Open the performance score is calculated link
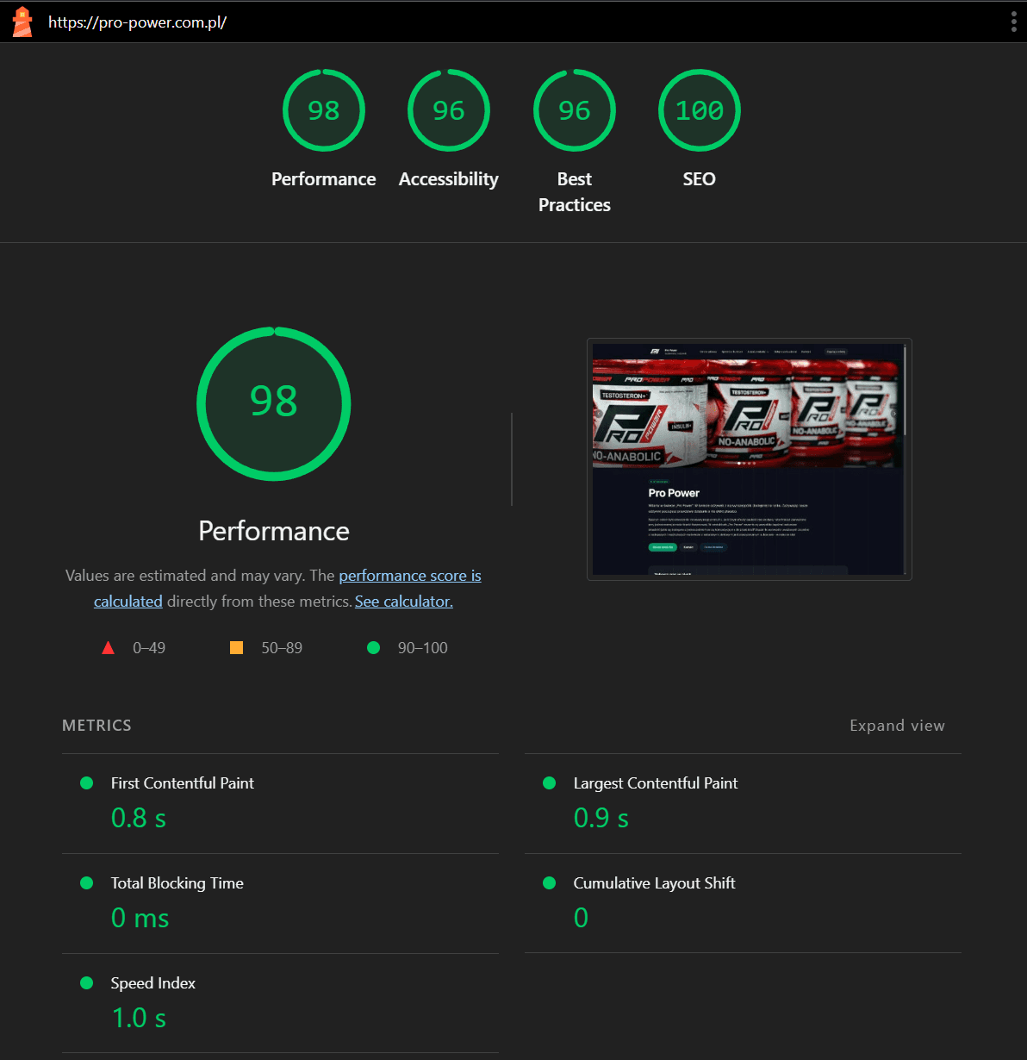Viewport: 1027px width, 1060px height. (409, 575)
